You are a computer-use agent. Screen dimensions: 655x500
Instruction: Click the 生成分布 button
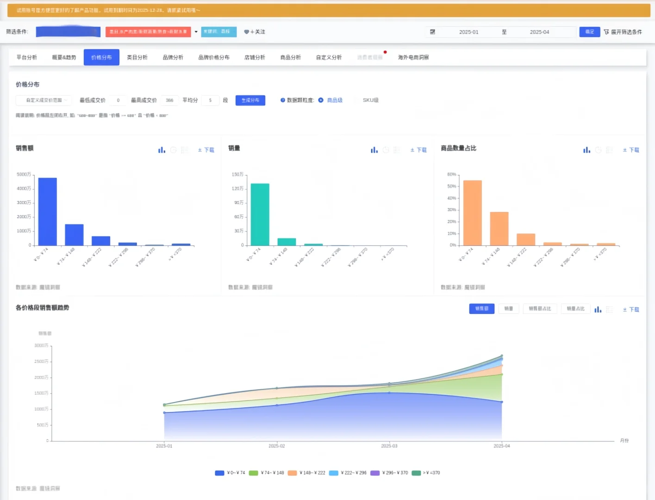(x=250, y=100)
